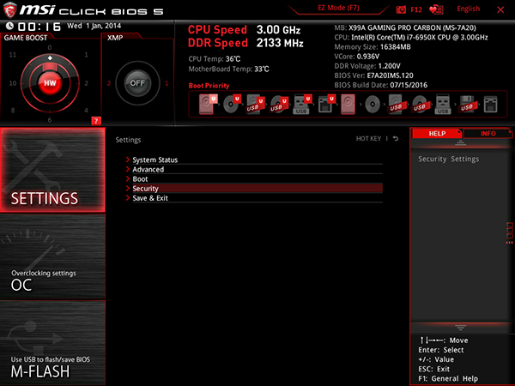
Task: Click the back arrow next to HOT KEY
Action: pos(396,138)
